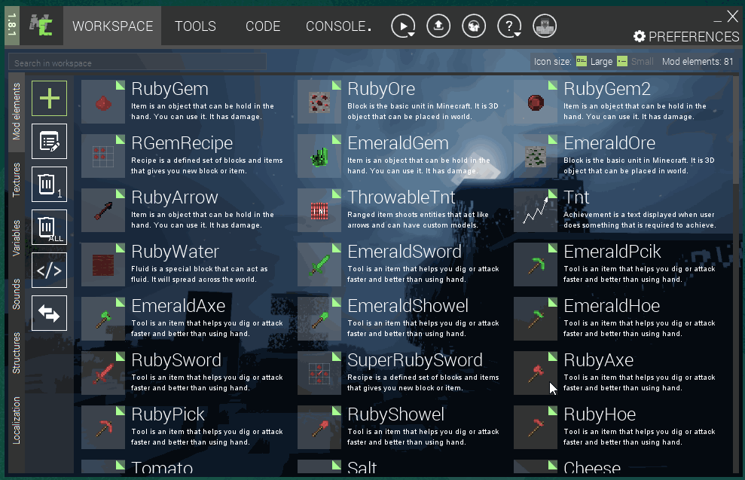Viewport: 745px width, 480px height.
Task: Click the Search in workspace field
Action: pos(137,63)
